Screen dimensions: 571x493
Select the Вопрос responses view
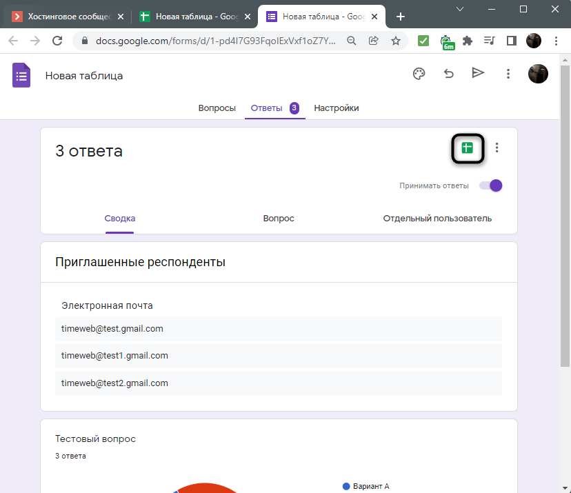tap(279, 219)
